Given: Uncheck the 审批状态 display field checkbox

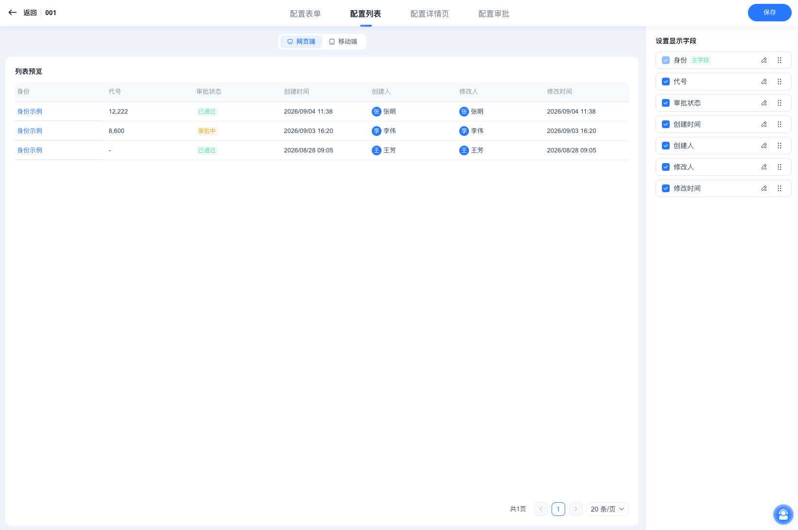Looking at the screenshot, I should click(666, 103).
